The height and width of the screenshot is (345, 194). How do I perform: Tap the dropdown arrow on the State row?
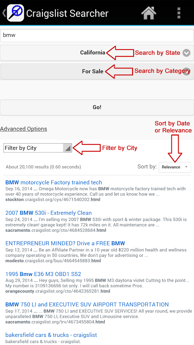click(186, 53)
